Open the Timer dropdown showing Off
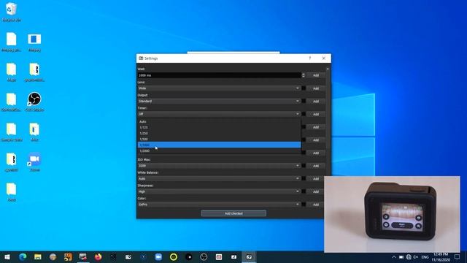Screen dimensions: 467x263 219,114
